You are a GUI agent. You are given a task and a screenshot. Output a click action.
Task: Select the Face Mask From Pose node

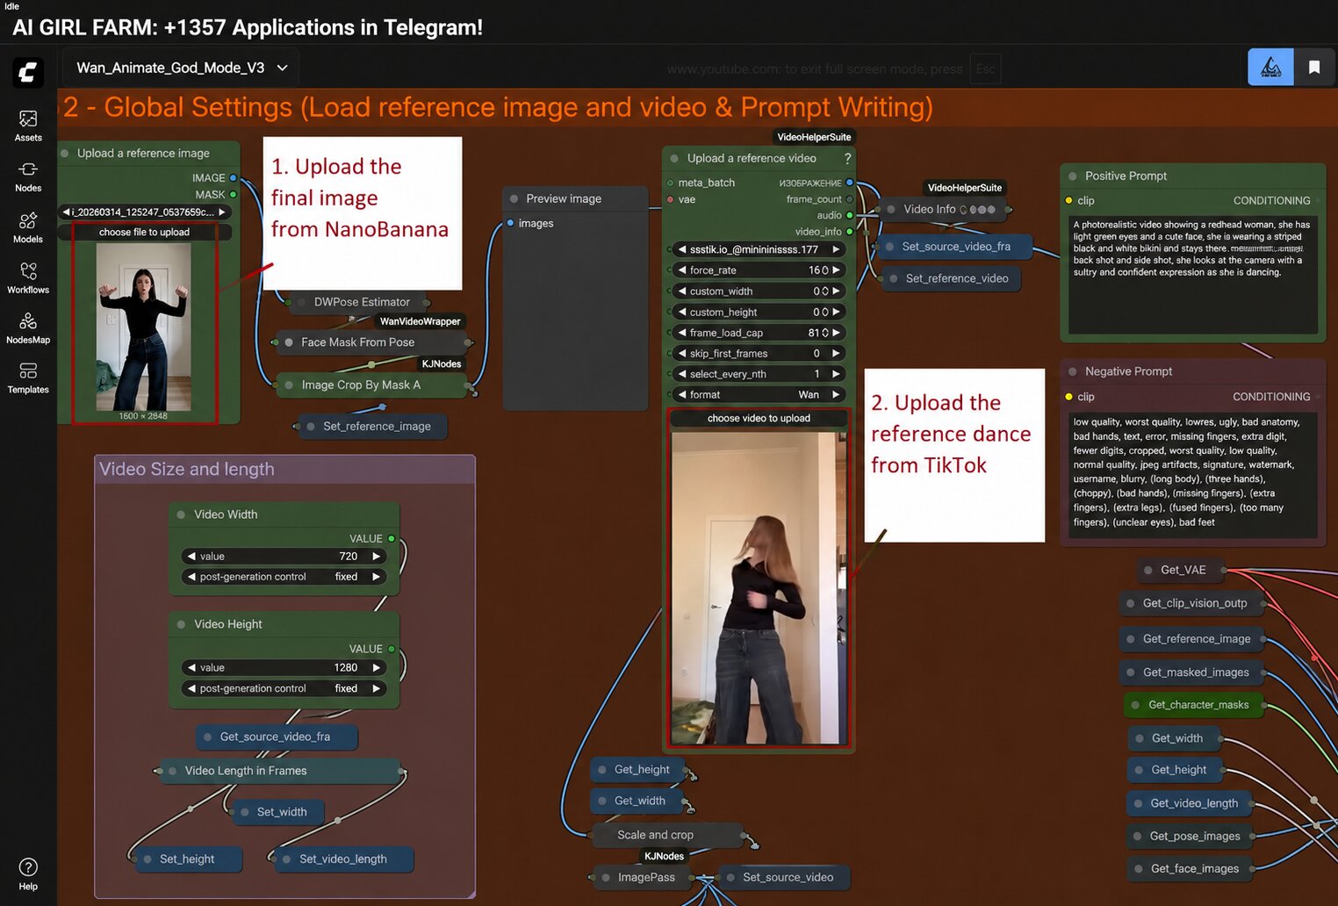(x=373, y=342)
